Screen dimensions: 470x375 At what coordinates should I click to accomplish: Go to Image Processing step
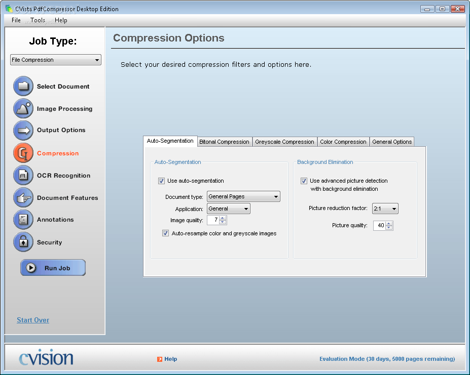[64, 109]
